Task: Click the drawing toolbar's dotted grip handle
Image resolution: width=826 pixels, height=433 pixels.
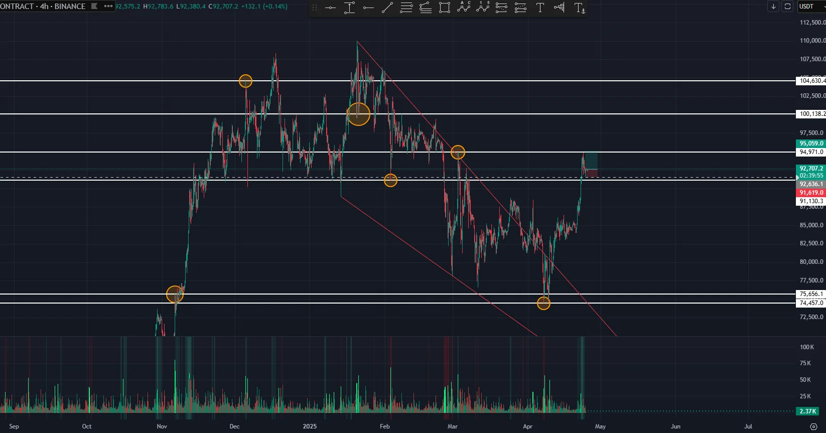Action: pos(315,8)
